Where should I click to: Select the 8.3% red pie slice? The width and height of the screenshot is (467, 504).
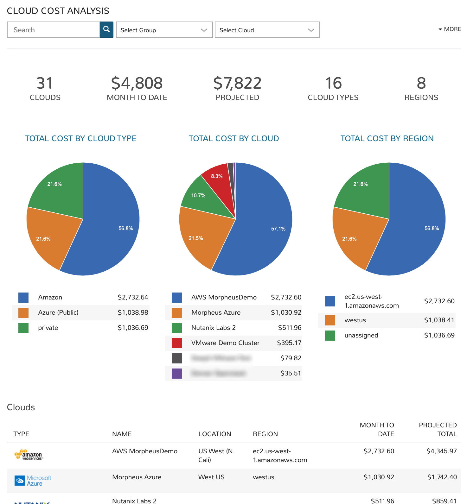click(217, 180)
